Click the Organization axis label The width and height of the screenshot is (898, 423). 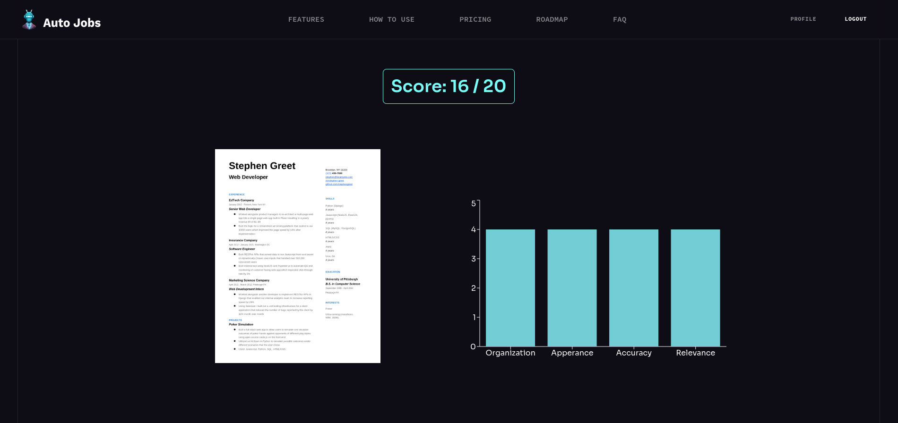(x=510, y=353)
